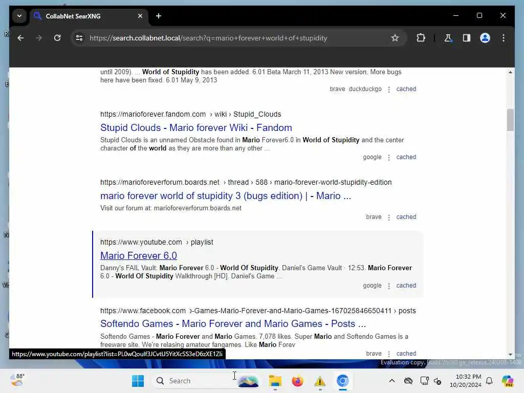Image resolution: width=524 pixels, height=393 pixels.
Task: Bookmark this page with the star icon
Action: (395, 38)
